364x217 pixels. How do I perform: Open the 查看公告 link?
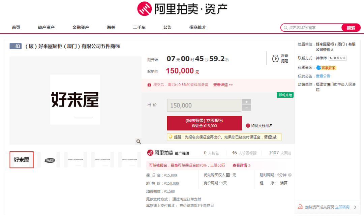click(x=323, y=76)
